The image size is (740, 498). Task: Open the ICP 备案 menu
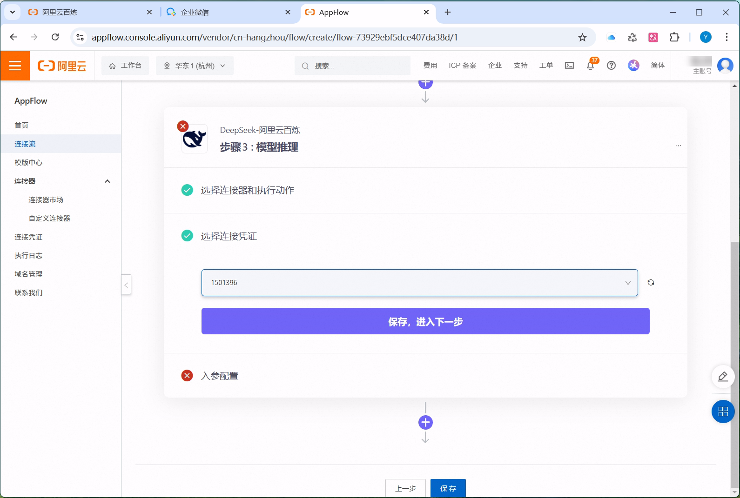point(463,66)
